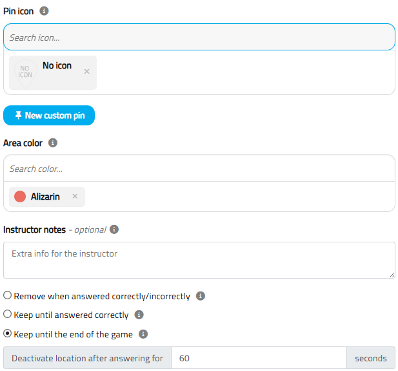This screenshot has height=371, width=398.
Task: Open info icon next to Pin icon
Action: tap(44, 11)
